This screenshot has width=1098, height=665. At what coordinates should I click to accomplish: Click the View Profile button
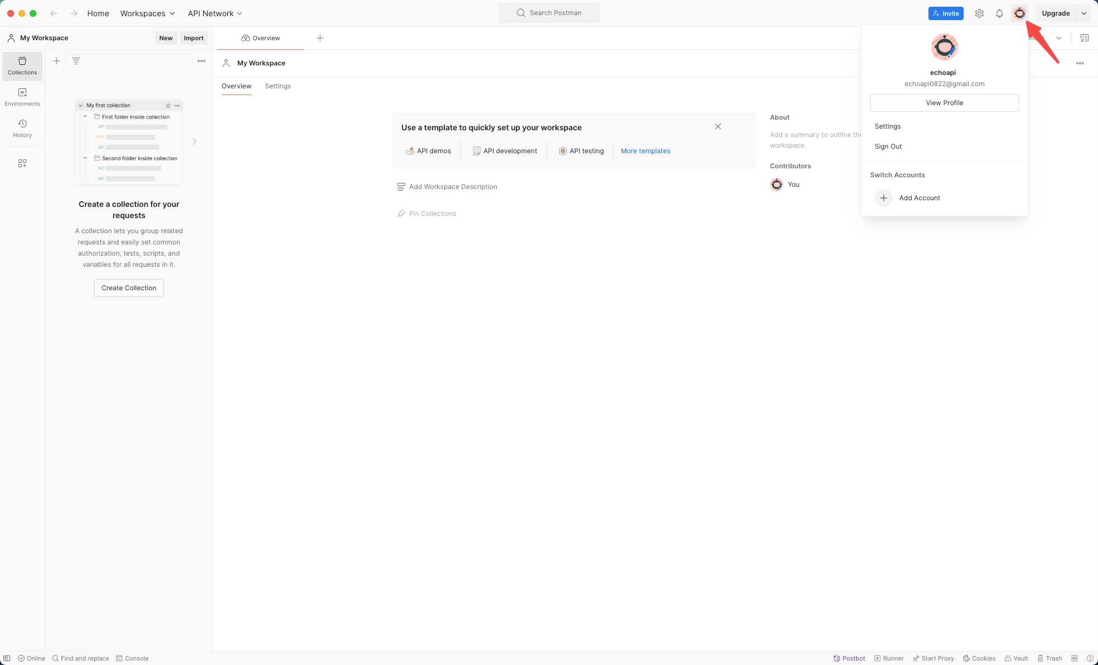pos(944,103)
